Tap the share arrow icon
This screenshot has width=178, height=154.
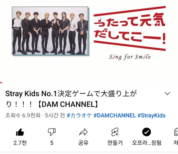(83, 132)
